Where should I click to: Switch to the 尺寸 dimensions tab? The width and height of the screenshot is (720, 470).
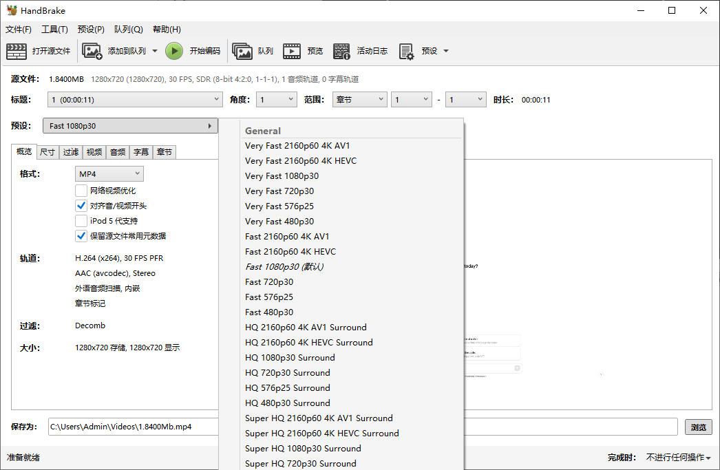coord(47,152)
